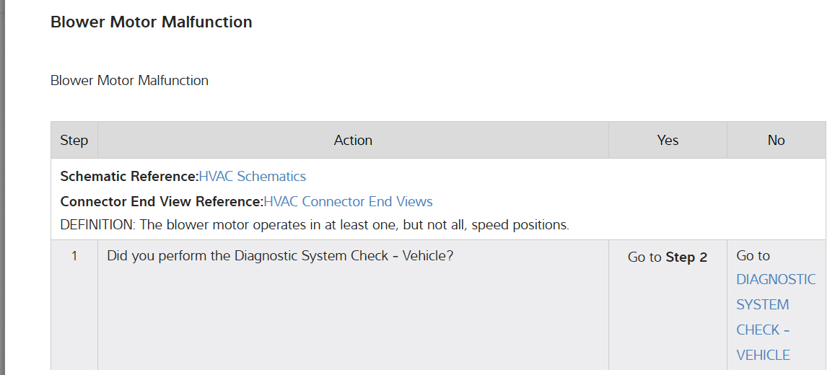Click the SYSTEM link word in No column
The image size is (835, 375).
[762, 305]
